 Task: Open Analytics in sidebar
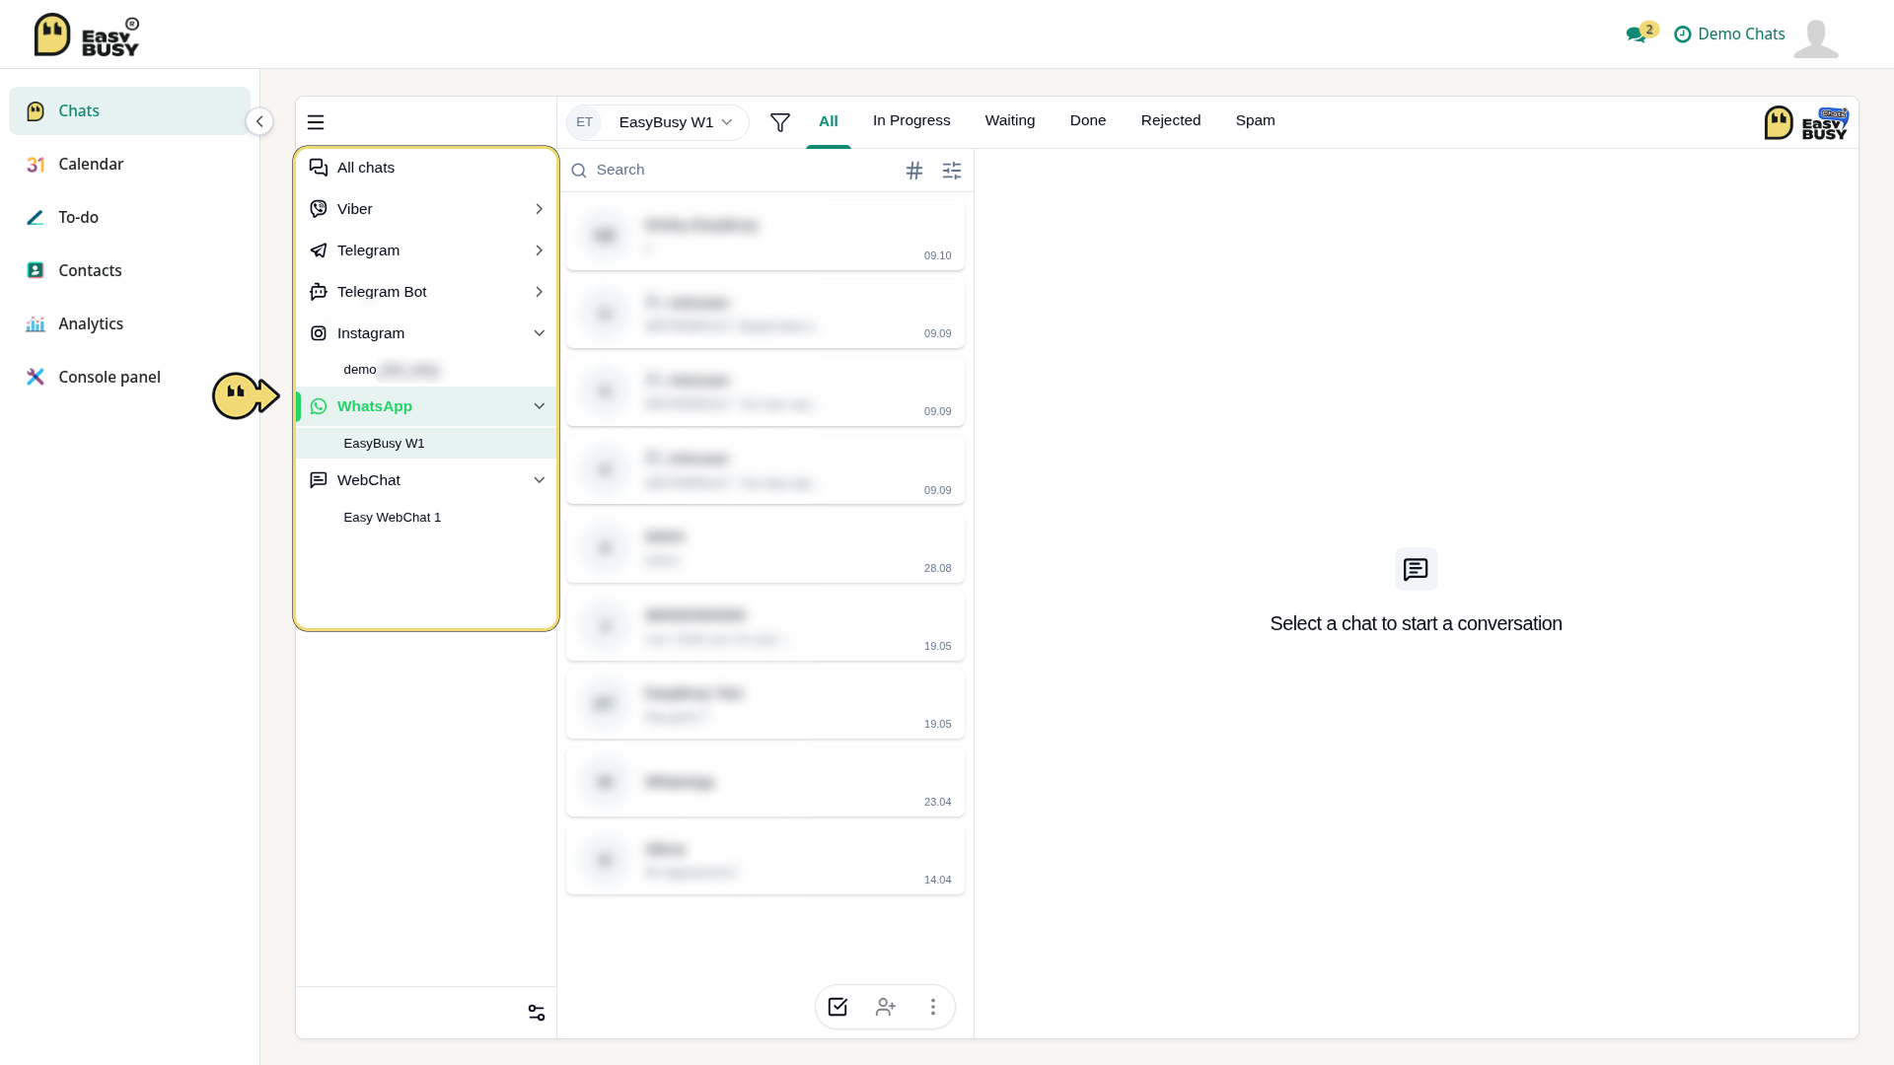(129, 323)
